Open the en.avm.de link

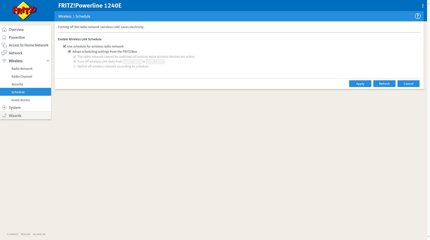(x=39, y=234)
